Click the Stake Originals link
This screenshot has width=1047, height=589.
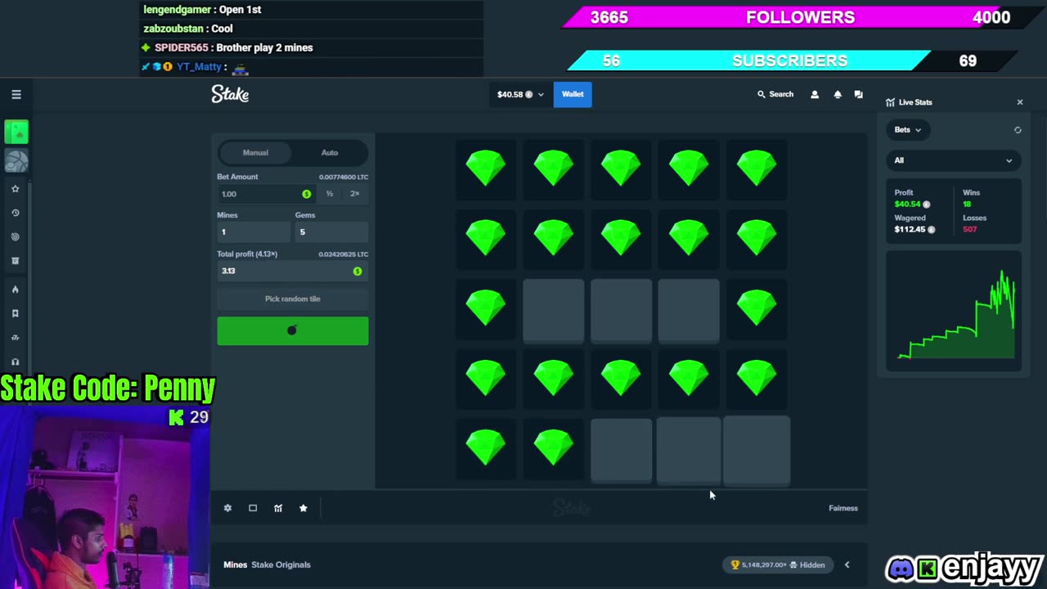click(281, 564)
